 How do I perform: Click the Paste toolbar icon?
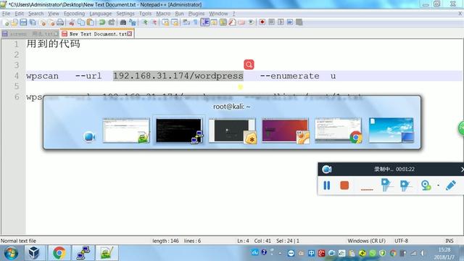click(91, 22)
